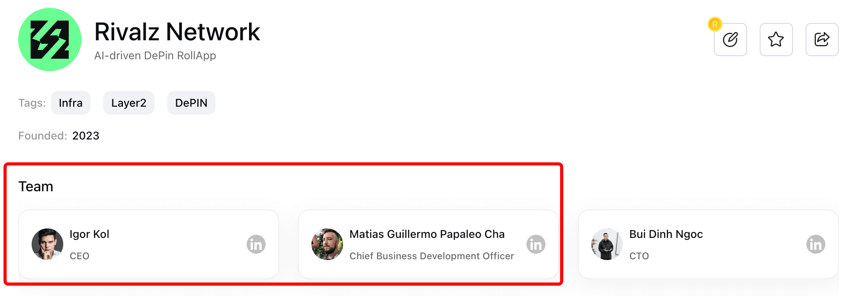The image size is (853, 296).
Task: Click the gold R coin badge
Action: pyautogui.click(x=715, y=25)
